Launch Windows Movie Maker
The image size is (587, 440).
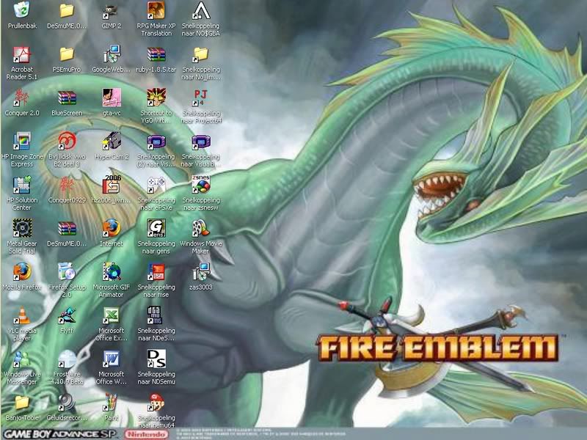coord(200,227)
